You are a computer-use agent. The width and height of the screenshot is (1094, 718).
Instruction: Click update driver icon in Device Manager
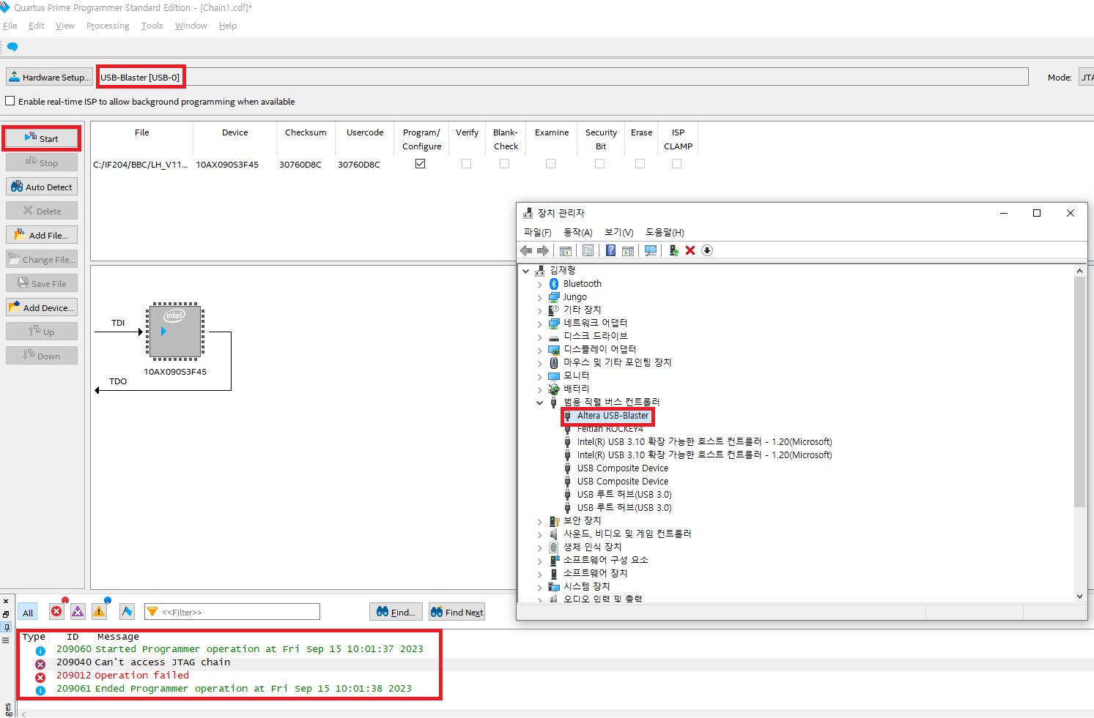[x=673, y=251]
